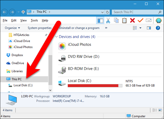The image size is (164, 119).
Task: Show more command bar options chevron
Action: coord(106,28)
